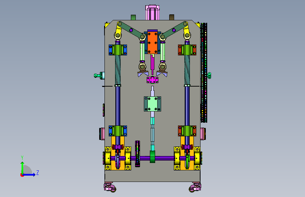Screen dimensions: 305x197
Task: Select the left green diagonal link arm
Action: [x=131, y=30]
